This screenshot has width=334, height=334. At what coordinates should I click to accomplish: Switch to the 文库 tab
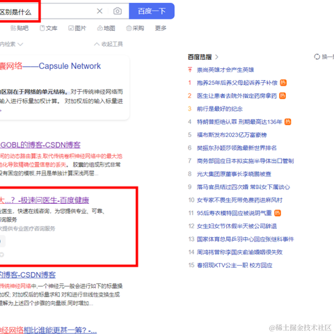pyautogui.click(x=49, y=28)
